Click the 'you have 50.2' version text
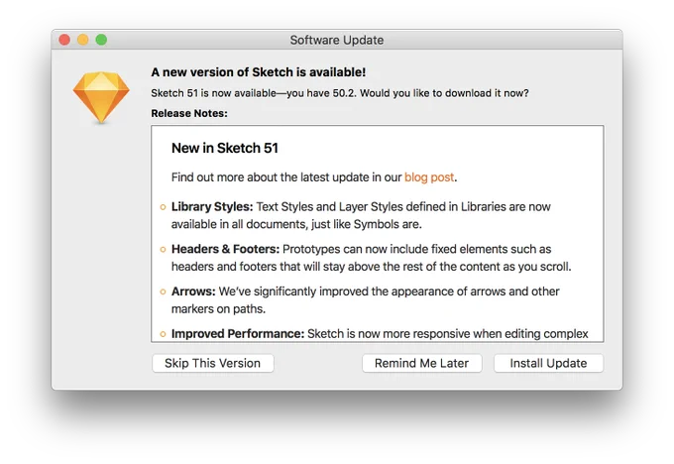 coord(321,93)
